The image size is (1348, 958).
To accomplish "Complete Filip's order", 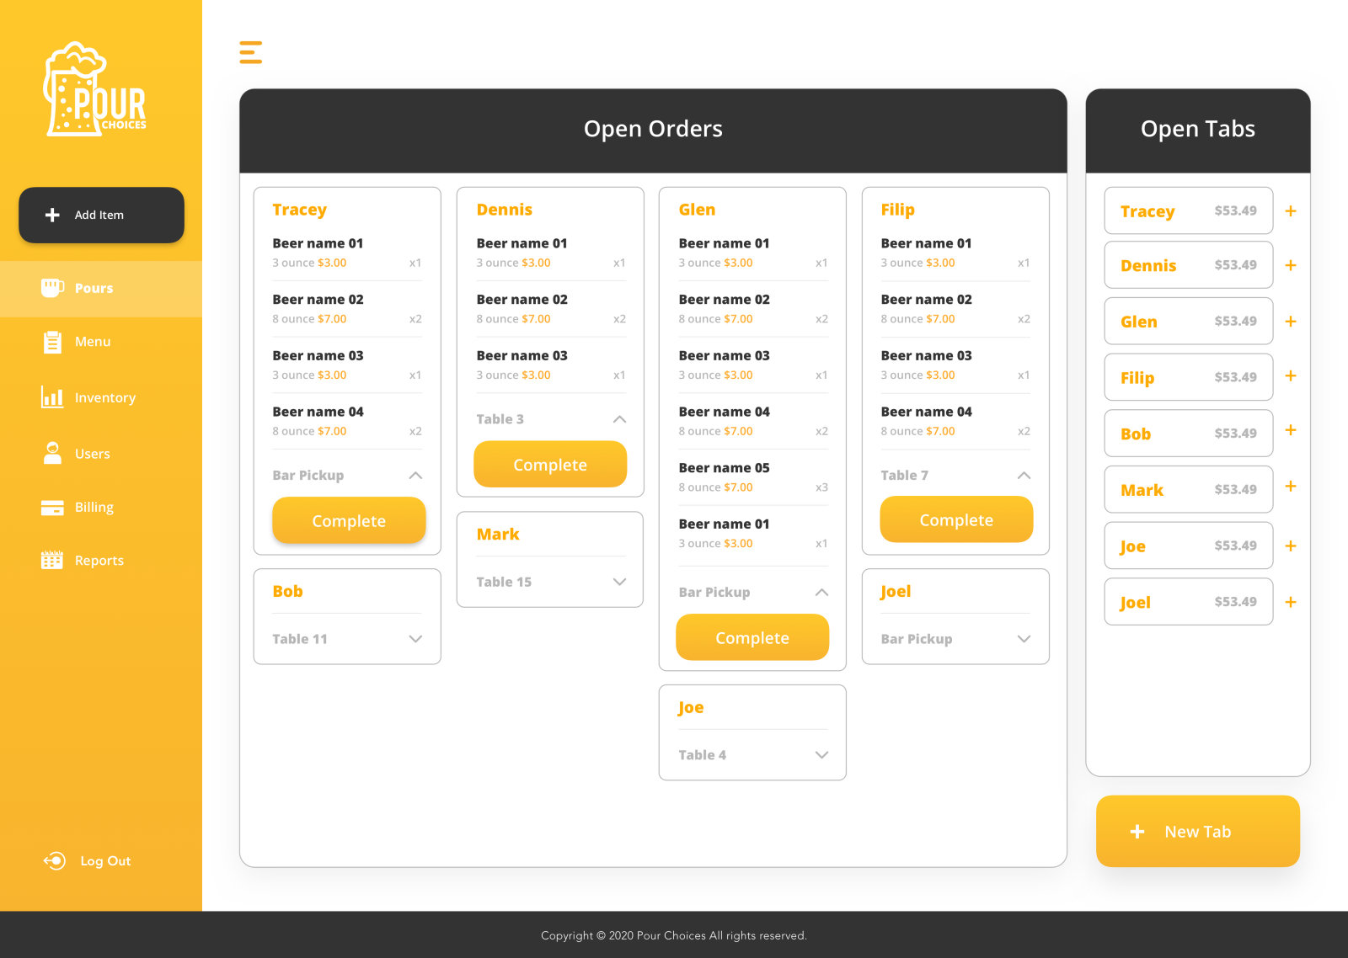I will pyautogui.click(x=956, y=520).
